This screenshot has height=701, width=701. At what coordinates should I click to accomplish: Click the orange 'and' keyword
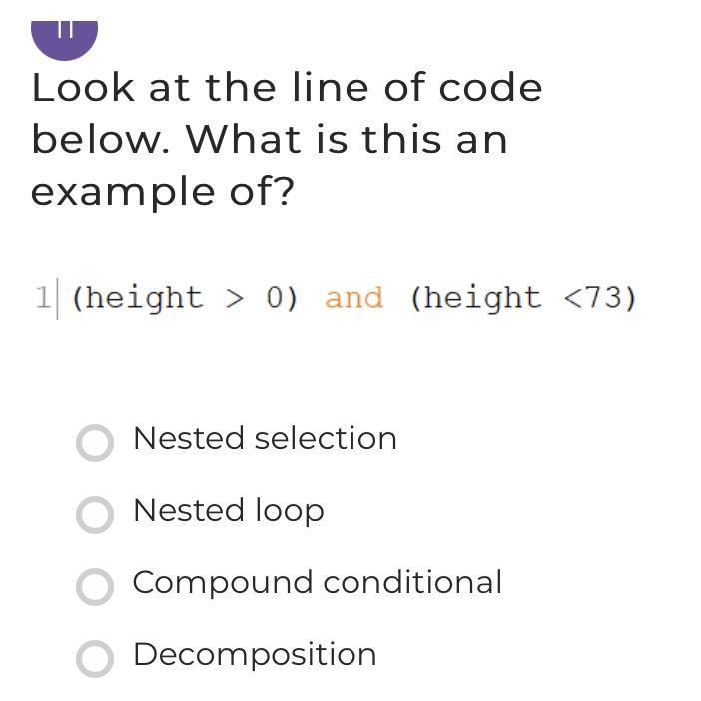click(x=353, y=298)
